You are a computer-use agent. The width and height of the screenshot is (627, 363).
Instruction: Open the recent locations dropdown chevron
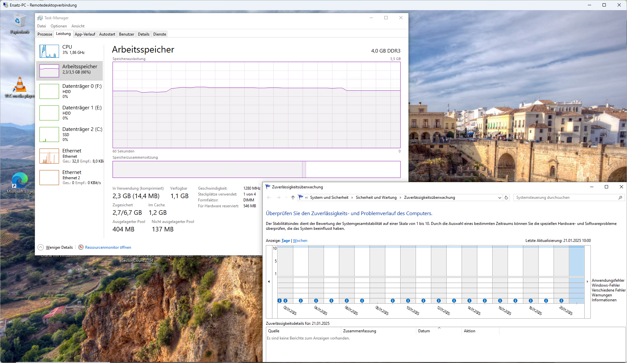point(286,197)
